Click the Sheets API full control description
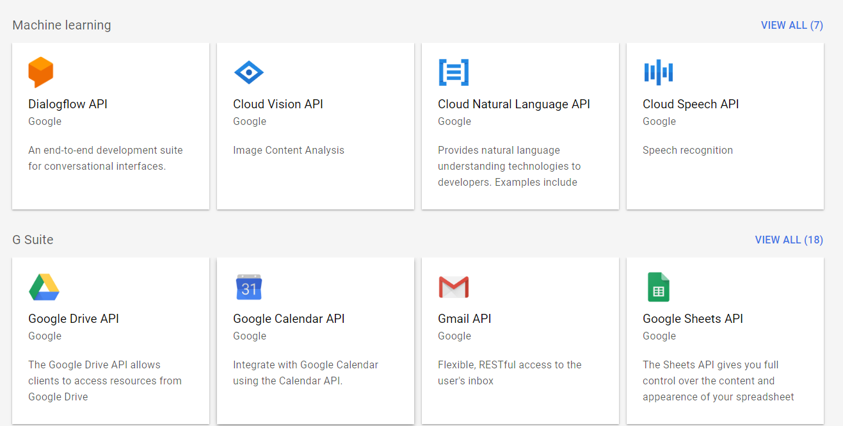The width and height of the screenshot is (843, 426). pos(718,381)
